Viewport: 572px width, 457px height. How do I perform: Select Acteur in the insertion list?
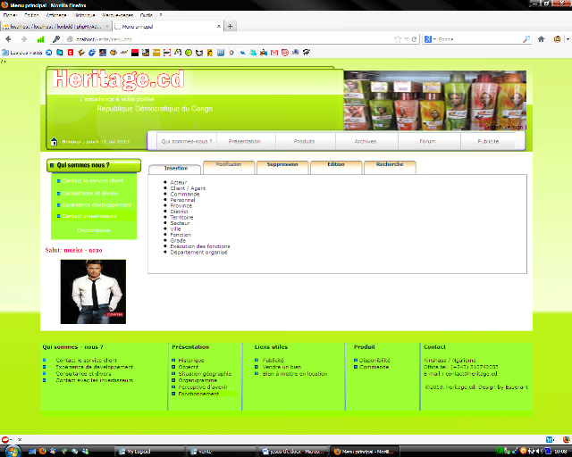[179, 182]
